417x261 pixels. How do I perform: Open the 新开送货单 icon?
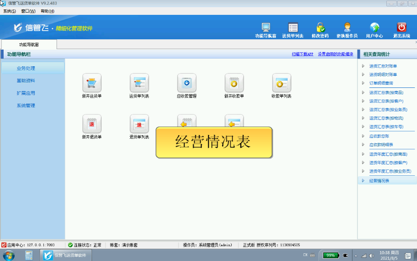click(x=92, y=83)
